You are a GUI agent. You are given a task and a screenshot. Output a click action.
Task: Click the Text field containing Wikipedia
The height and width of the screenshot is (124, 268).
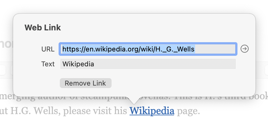pyautogui.click(x=148, y=64)
